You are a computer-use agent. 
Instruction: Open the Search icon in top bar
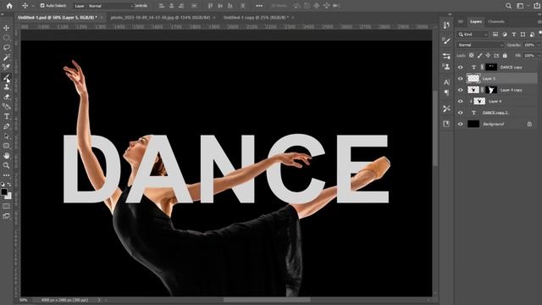click(x=508, y=6)
